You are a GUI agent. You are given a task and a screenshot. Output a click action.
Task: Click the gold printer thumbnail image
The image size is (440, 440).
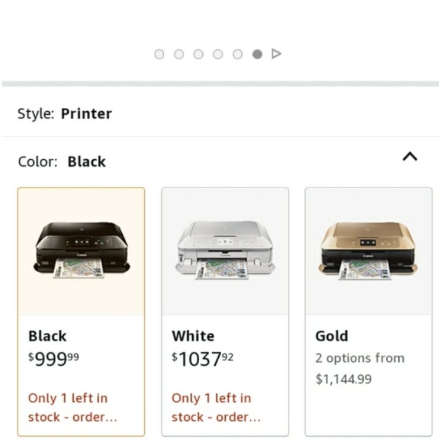[x=368, y=250]
